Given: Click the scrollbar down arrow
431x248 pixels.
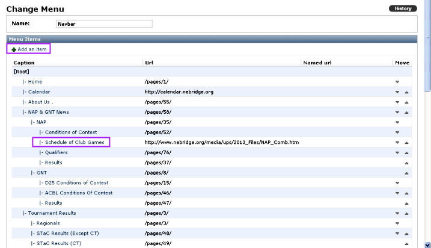Looking at the screenshot, I should (427, 244).
